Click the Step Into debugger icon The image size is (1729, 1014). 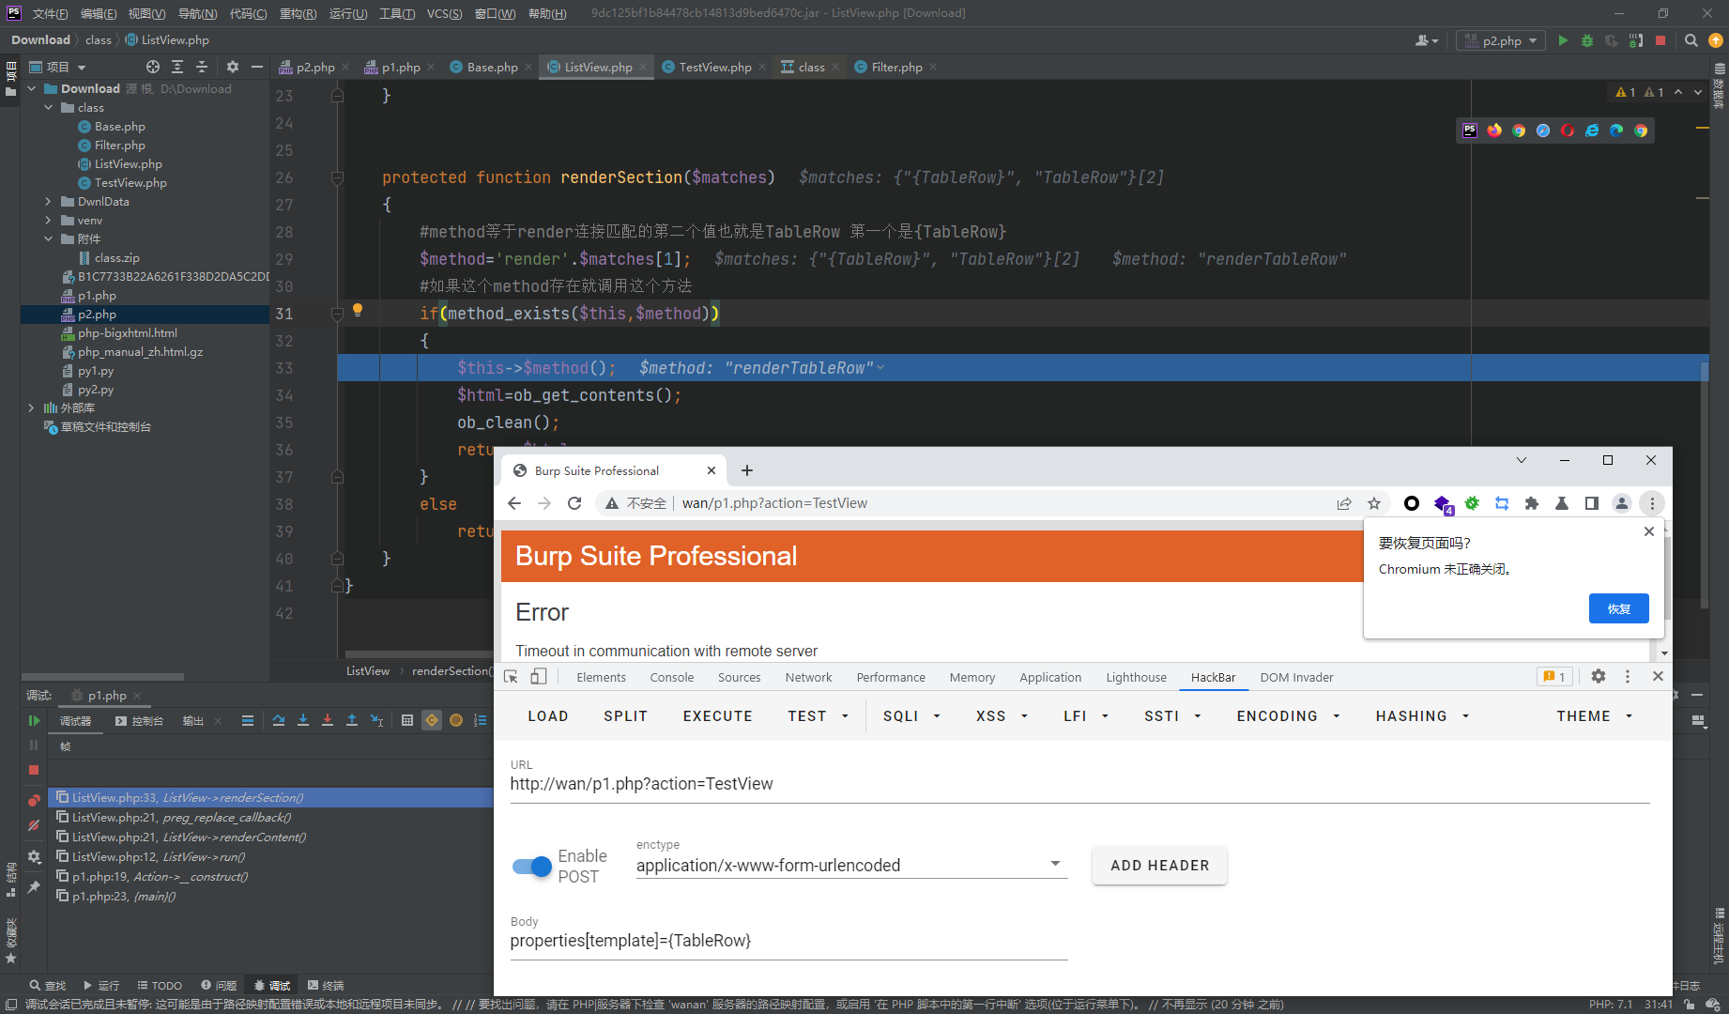[303, 720]
